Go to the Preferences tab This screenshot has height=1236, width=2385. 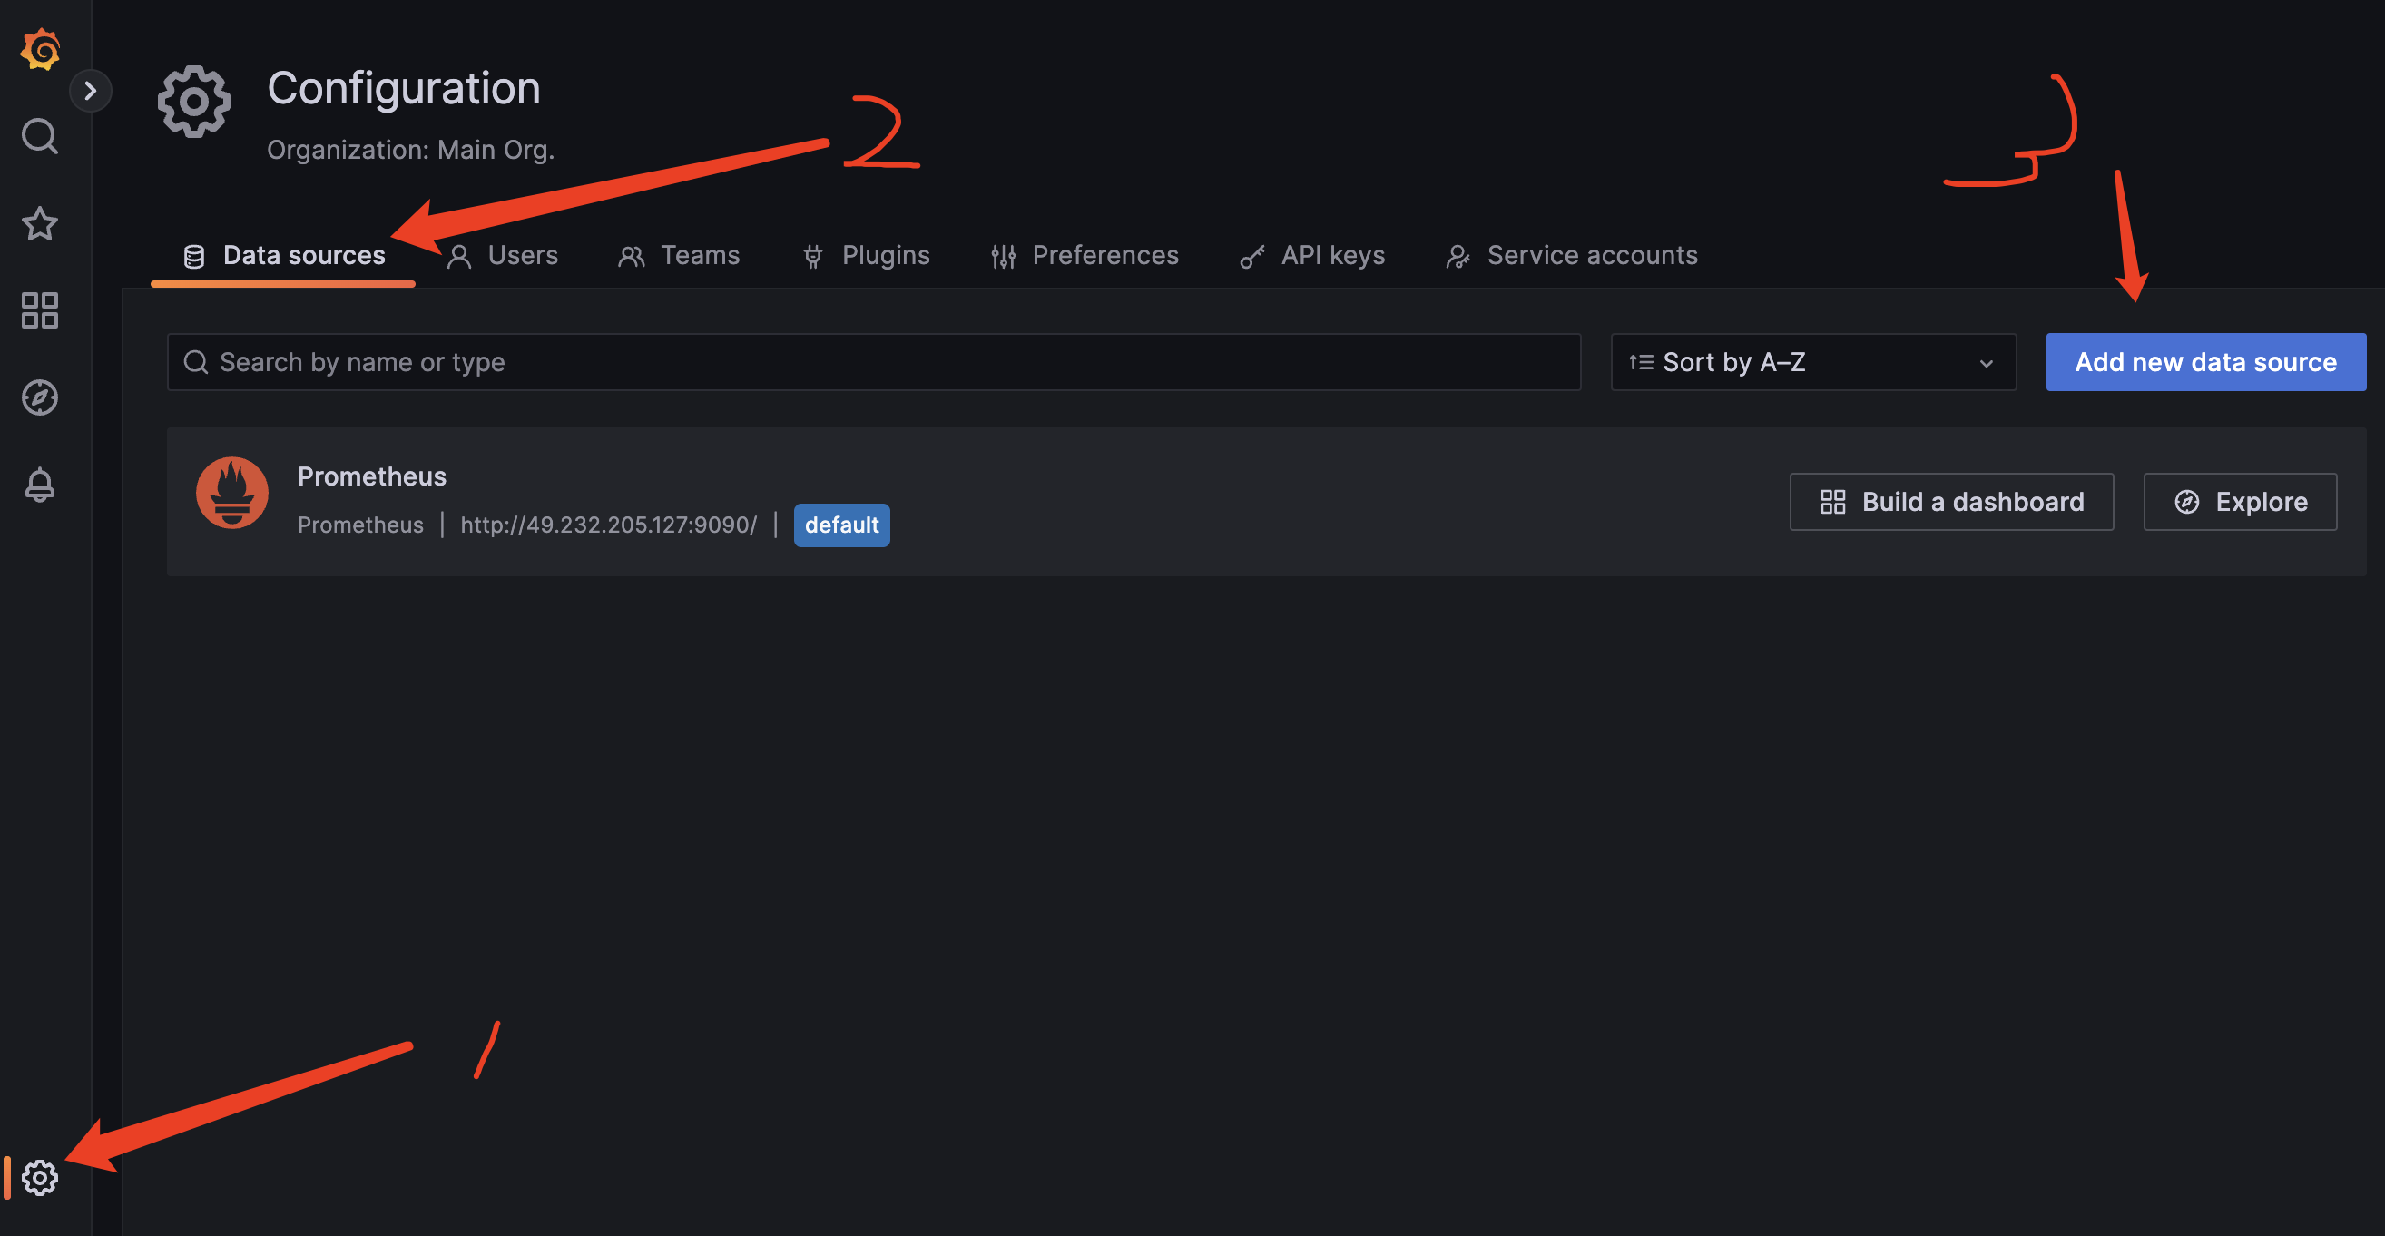(1085, 256)
